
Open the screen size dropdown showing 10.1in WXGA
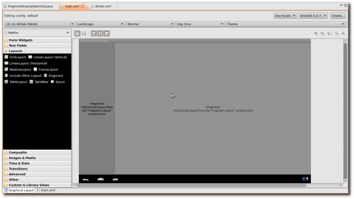pos(39,24)
